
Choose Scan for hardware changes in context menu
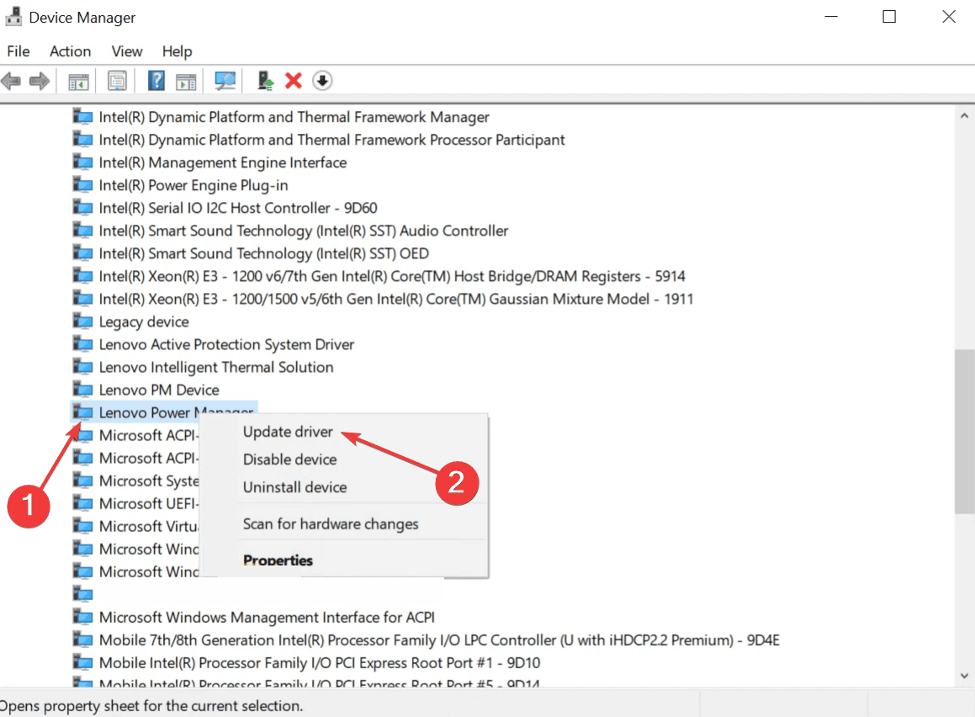[x=331, y=524]
